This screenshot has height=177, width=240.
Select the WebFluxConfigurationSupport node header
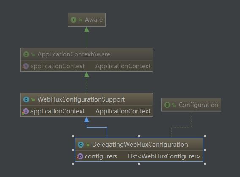(87, 99)
